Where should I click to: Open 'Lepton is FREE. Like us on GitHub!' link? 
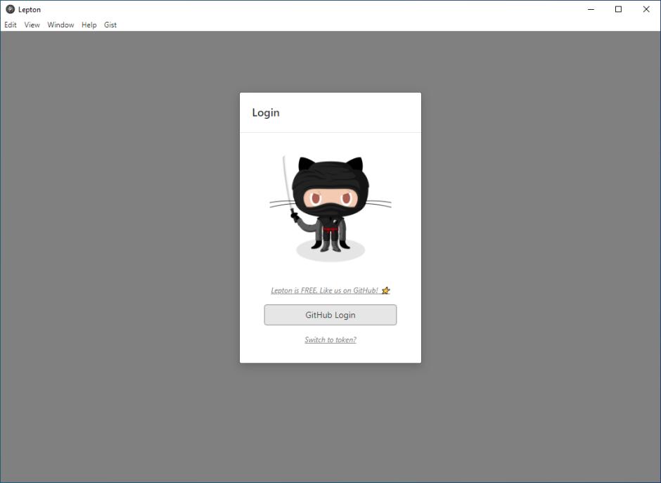coord(330,290)
